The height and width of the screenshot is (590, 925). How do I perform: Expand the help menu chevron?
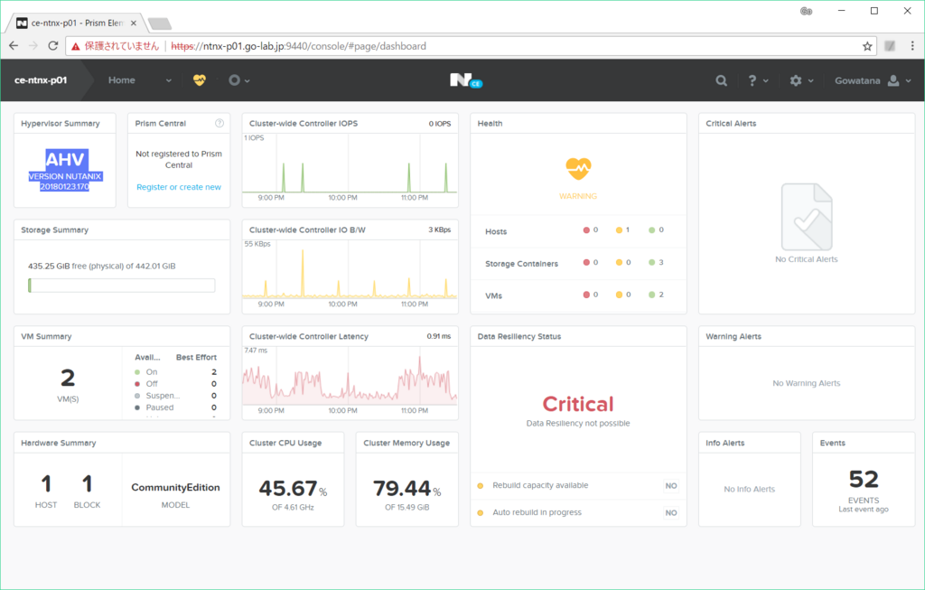[x=766, y=80]
